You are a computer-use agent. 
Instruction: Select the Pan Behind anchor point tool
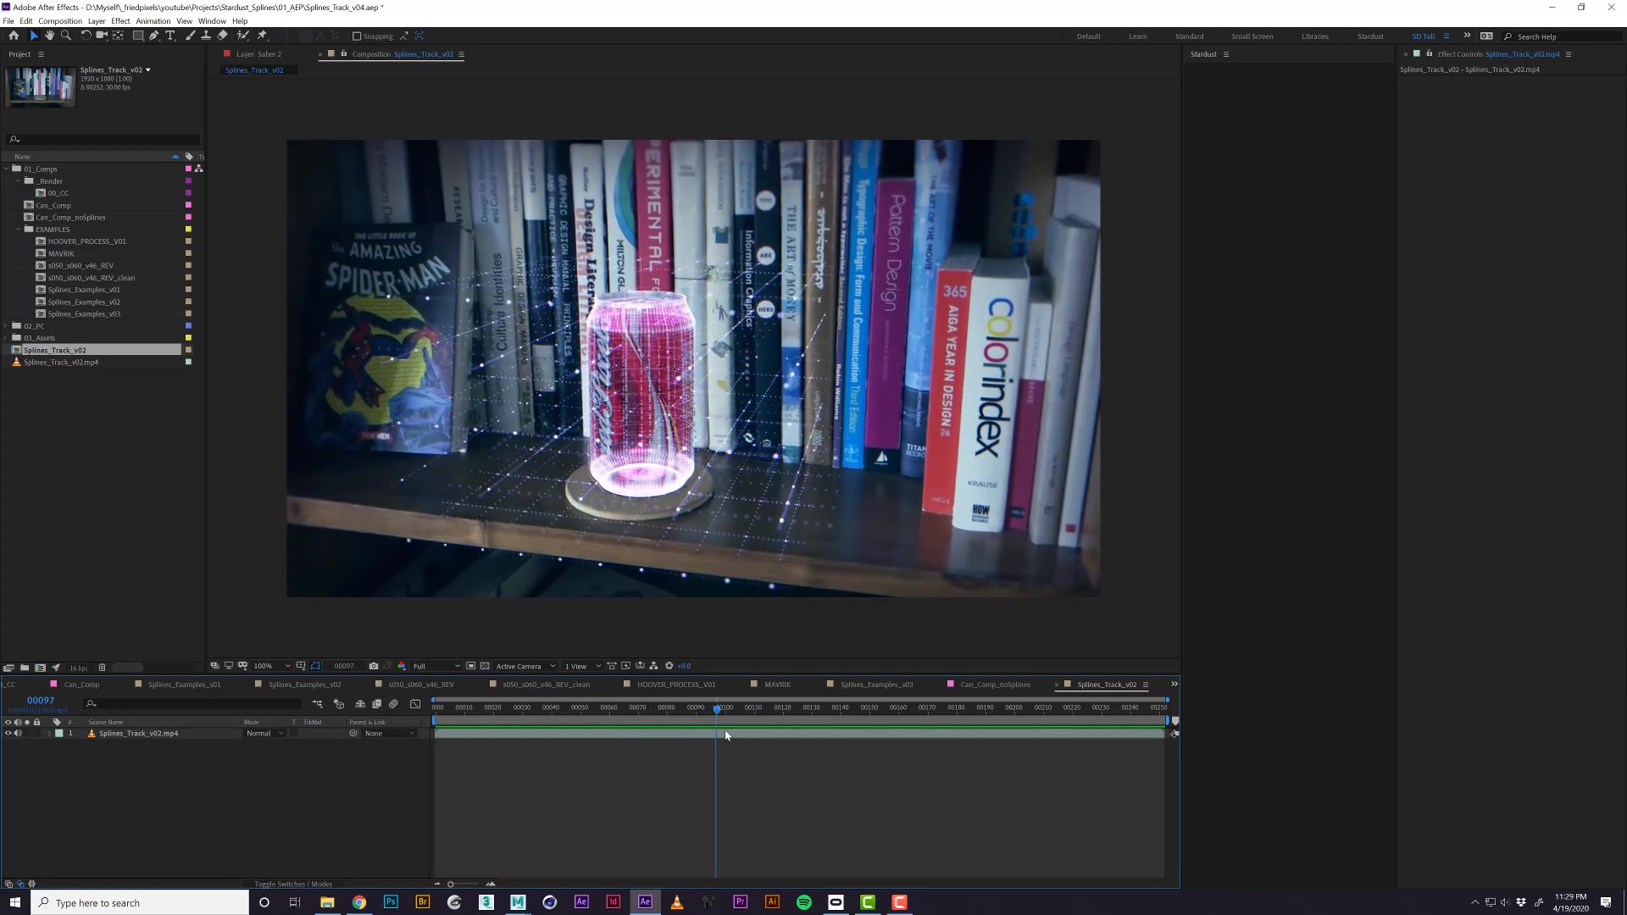118,36
